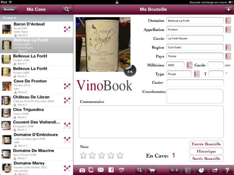Tap the 8€ price badge on photo

[130, 70]
